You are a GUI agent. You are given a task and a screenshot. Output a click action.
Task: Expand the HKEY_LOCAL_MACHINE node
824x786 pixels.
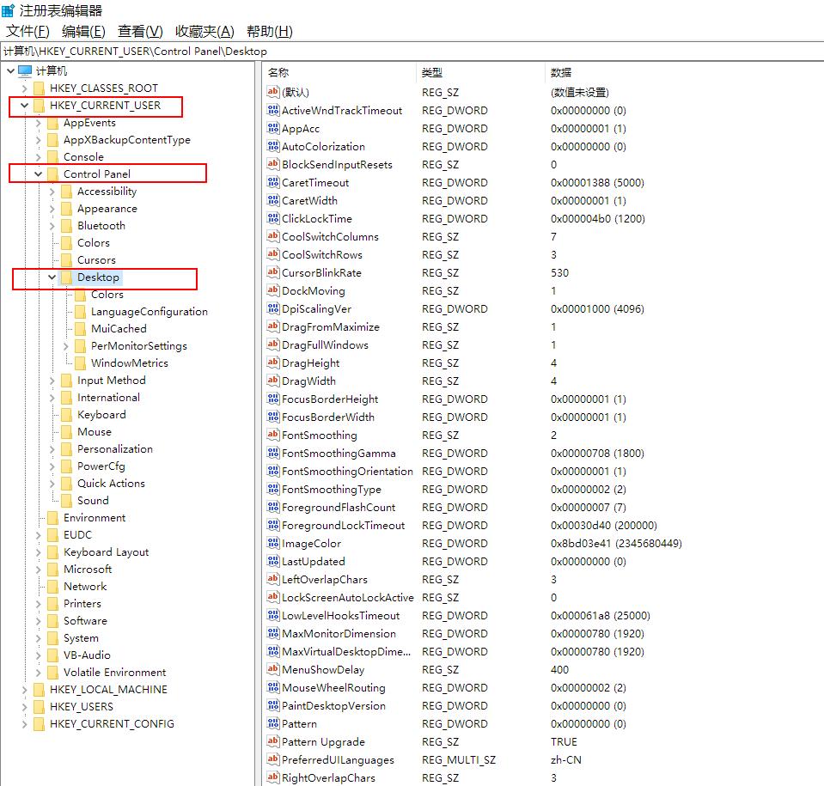22,689
